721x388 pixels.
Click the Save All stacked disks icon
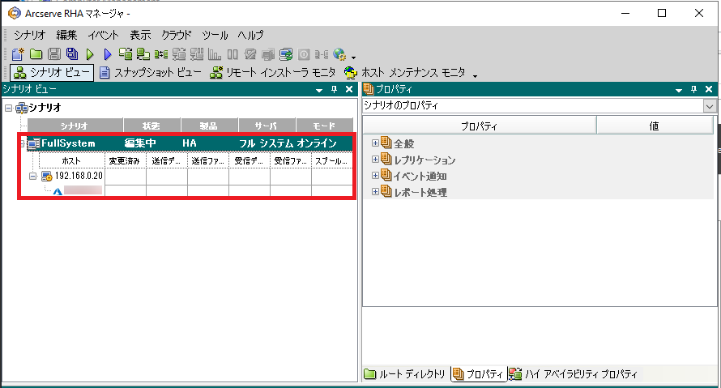(71, 54)
